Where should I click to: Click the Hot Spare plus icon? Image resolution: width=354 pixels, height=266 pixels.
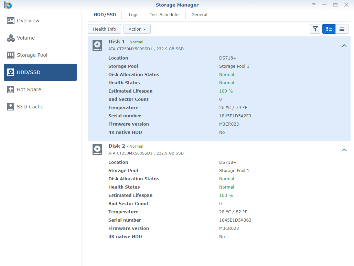click(x=11, y=89)
